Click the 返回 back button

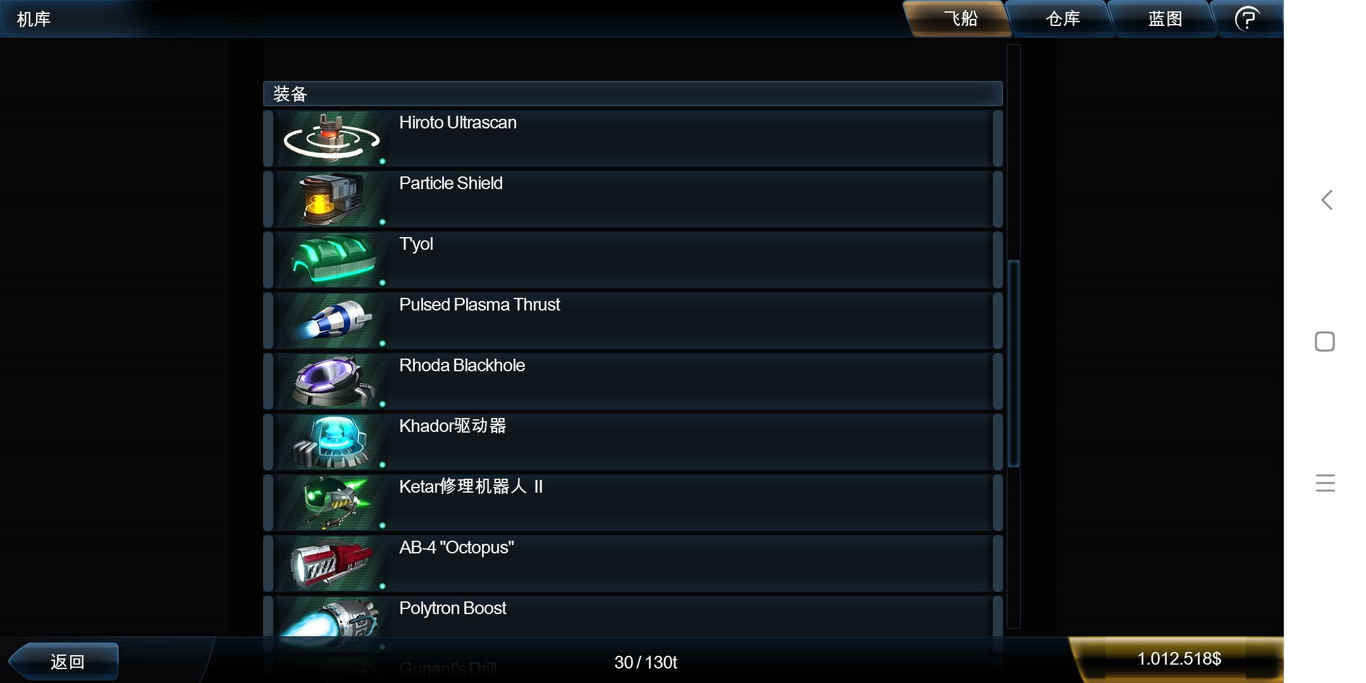point(66,661)
